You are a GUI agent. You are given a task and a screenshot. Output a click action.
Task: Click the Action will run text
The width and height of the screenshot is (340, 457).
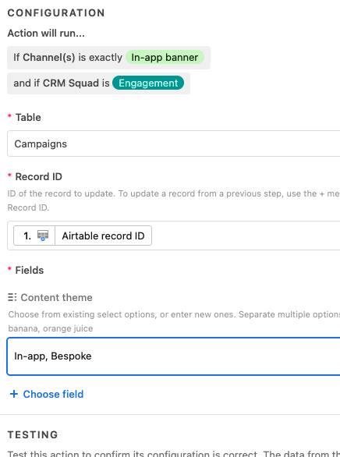pos(46,34)
